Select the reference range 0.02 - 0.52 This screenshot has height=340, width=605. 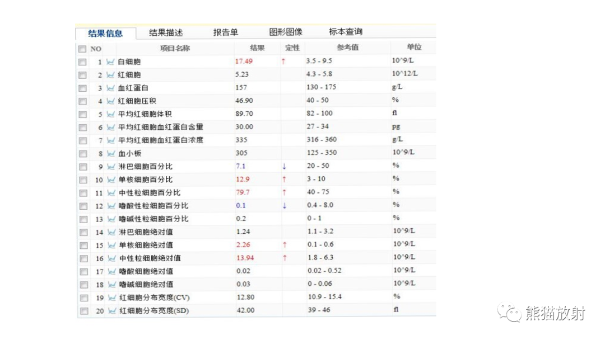(324, 270)
